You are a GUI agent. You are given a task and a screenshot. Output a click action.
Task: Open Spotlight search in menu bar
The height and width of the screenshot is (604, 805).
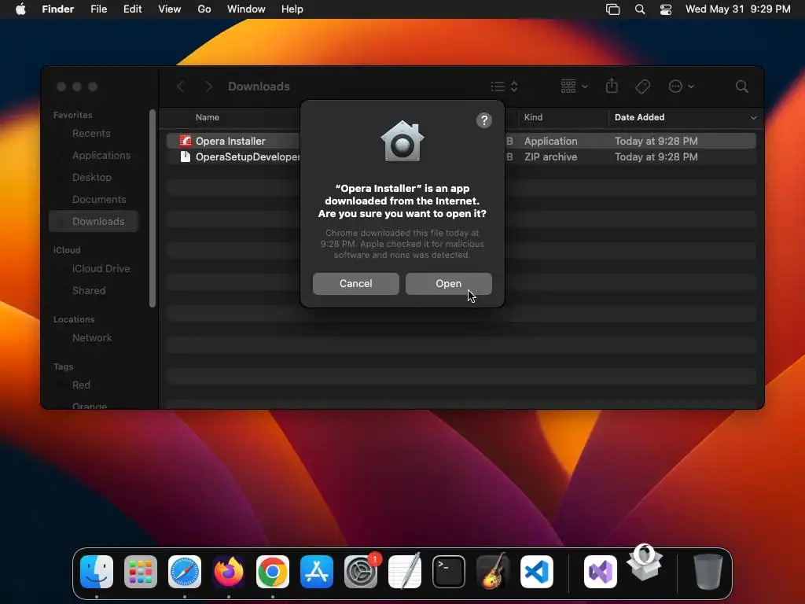click(x=640, y=9)
